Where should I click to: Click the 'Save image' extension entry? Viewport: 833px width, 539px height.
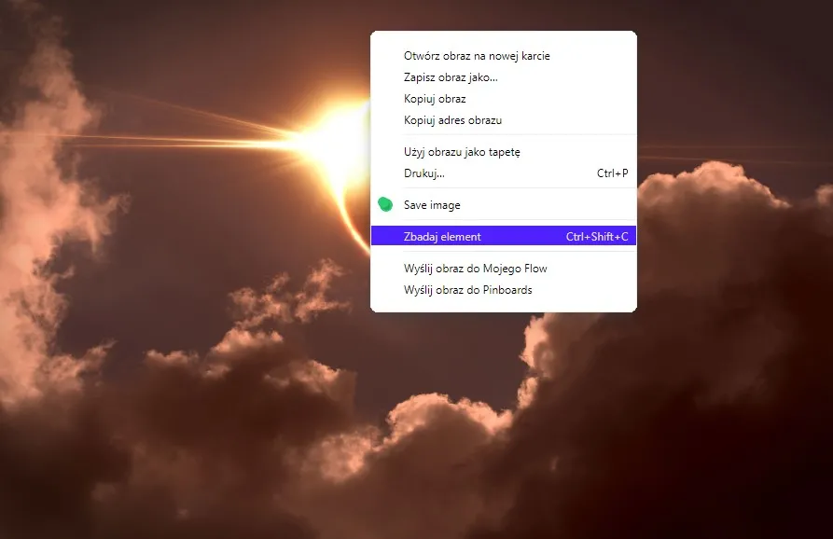[x=503, y=205]
